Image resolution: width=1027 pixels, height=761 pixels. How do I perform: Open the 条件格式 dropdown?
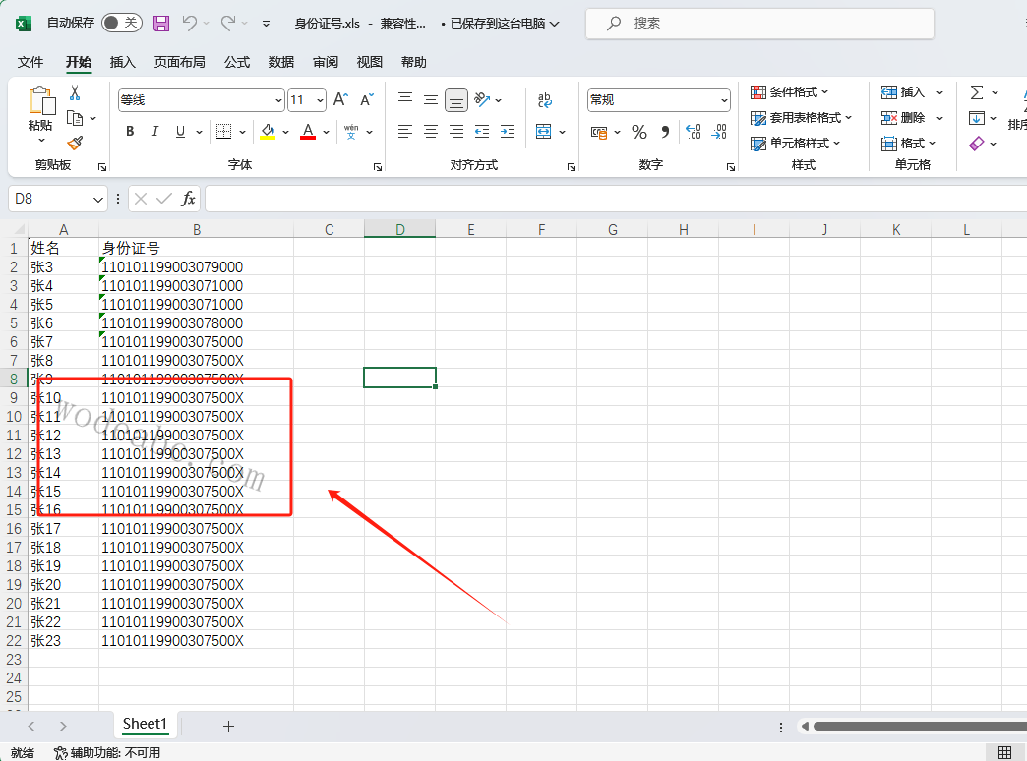(x=790, y=92)
